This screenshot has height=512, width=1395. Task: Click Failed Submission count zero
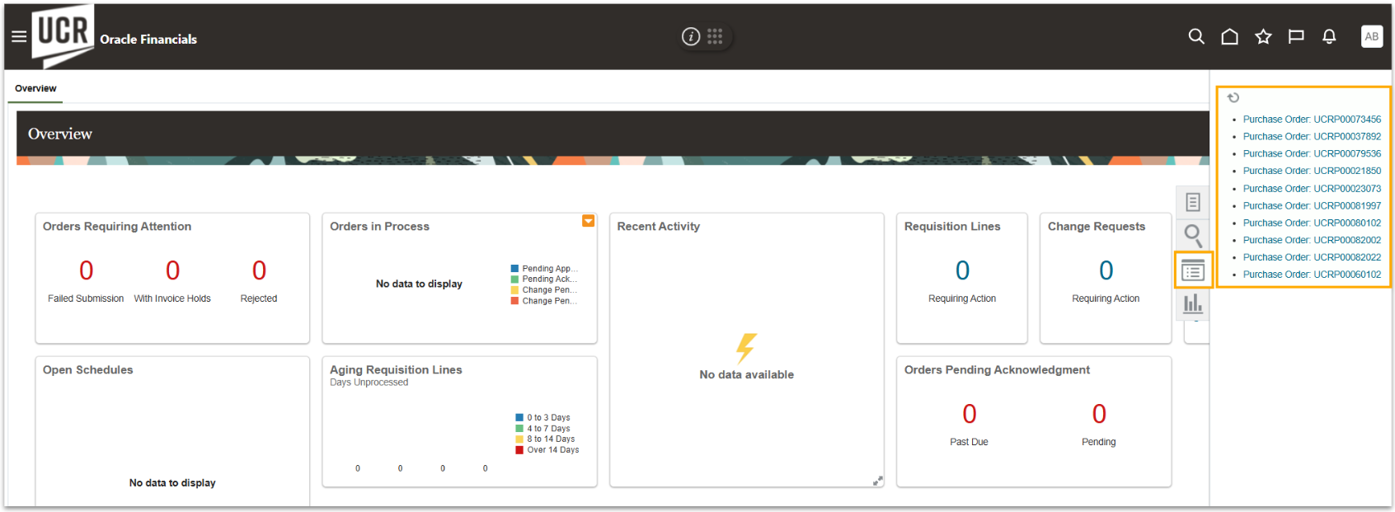[x=86, y=270]
